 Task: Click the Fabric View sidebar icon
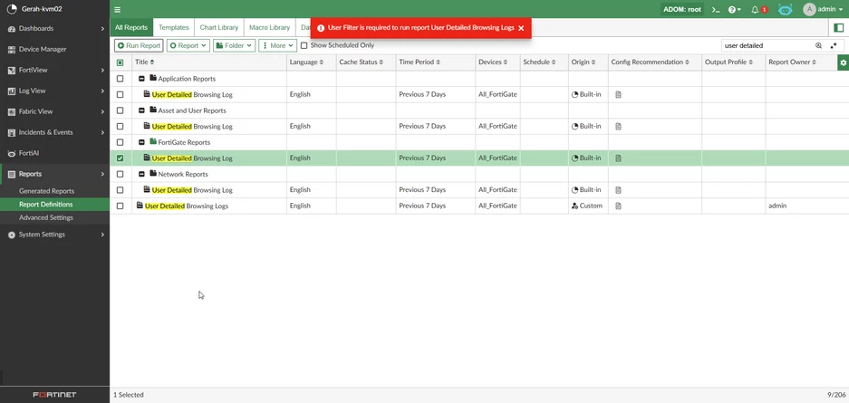(12, 112)
